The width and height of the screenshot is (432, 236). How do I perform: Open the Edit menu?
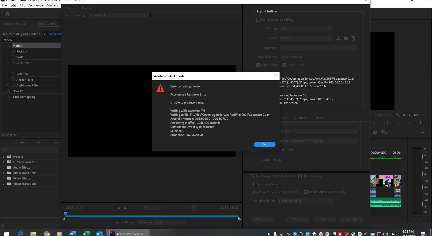click(x=13, y=5)
